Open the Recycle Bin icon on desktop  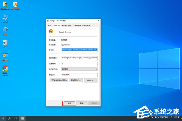[x=5, y=43]
